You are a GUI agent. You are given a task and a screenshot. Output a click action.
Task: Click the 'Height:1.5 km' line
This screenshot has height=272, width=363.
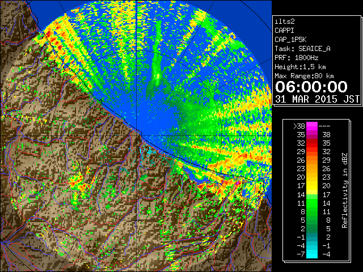click(x=300, y=67)
